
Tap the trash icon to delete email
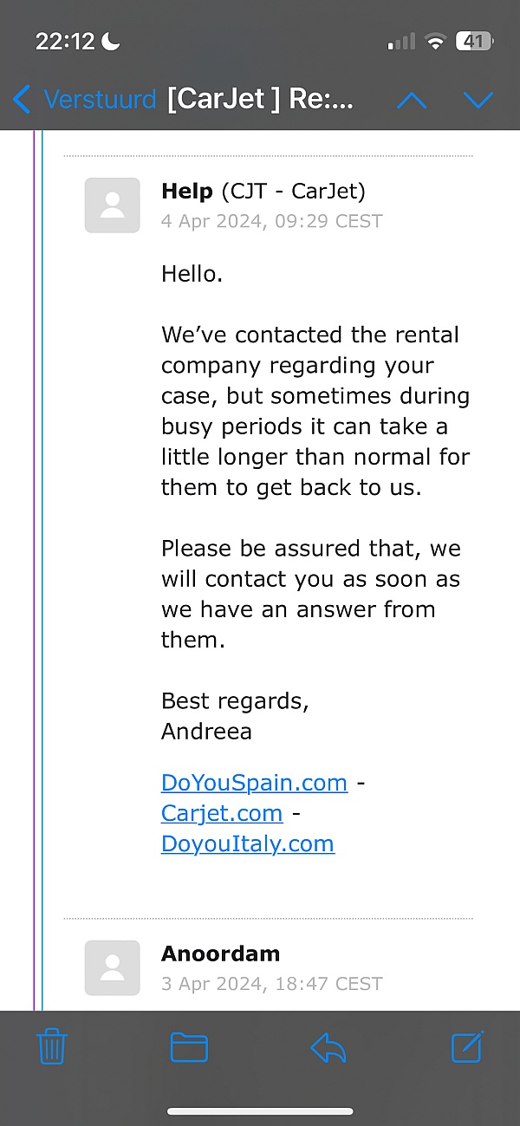tap(52, 1047)
